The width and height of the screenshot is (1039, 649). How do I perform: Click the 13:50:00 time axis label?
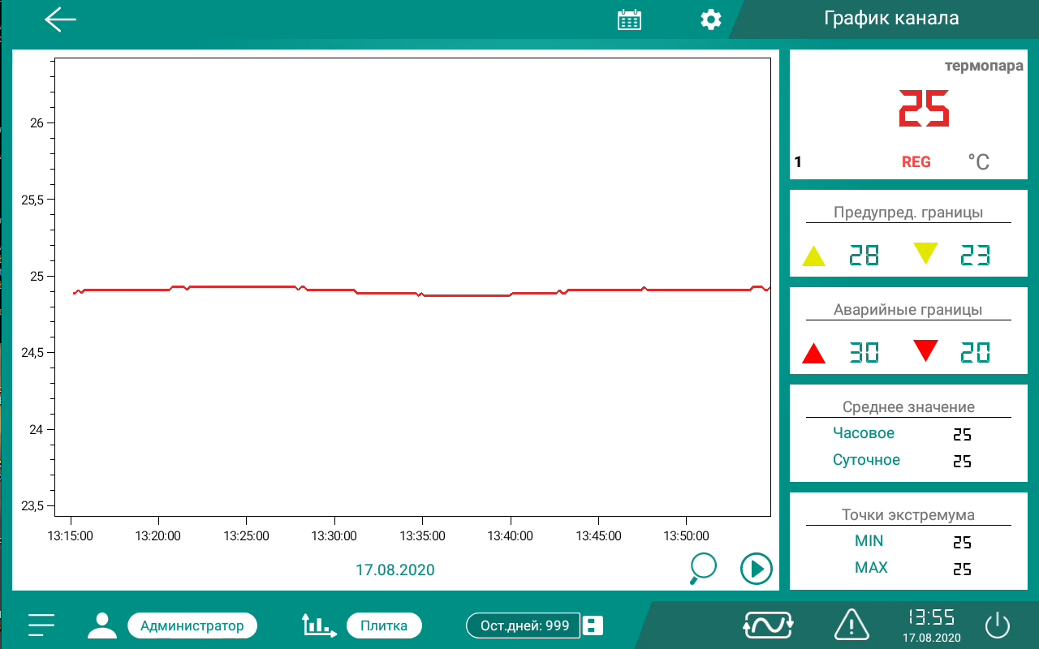tap(686, 536)
